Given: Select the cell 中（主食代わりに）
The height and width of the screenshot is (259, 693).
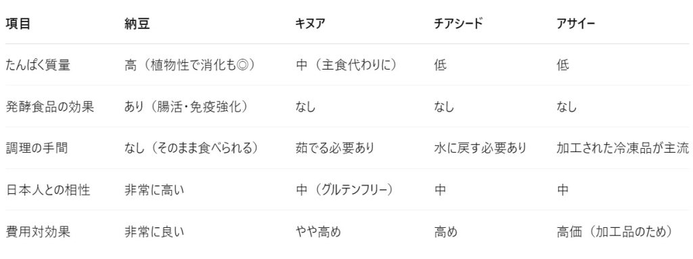Looking at the screenshot, I should [346, 65].
